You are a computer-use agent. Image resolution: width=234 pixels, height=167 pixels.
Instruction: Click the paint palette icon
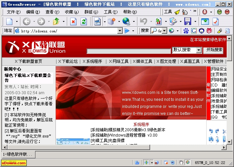[x=173, y=21]
